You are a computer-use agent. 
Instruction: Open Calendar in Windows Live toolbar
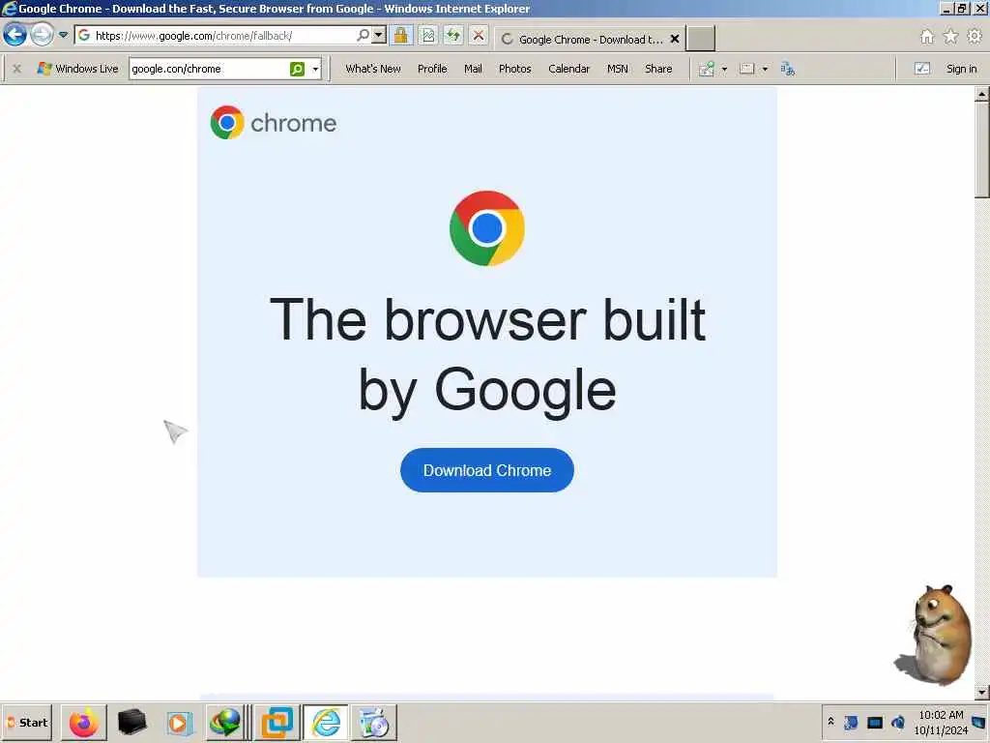click(x=568, y=69)
